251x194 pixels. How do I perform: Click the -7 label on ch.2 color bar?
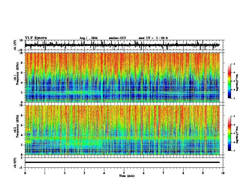(x=234, y=151)
